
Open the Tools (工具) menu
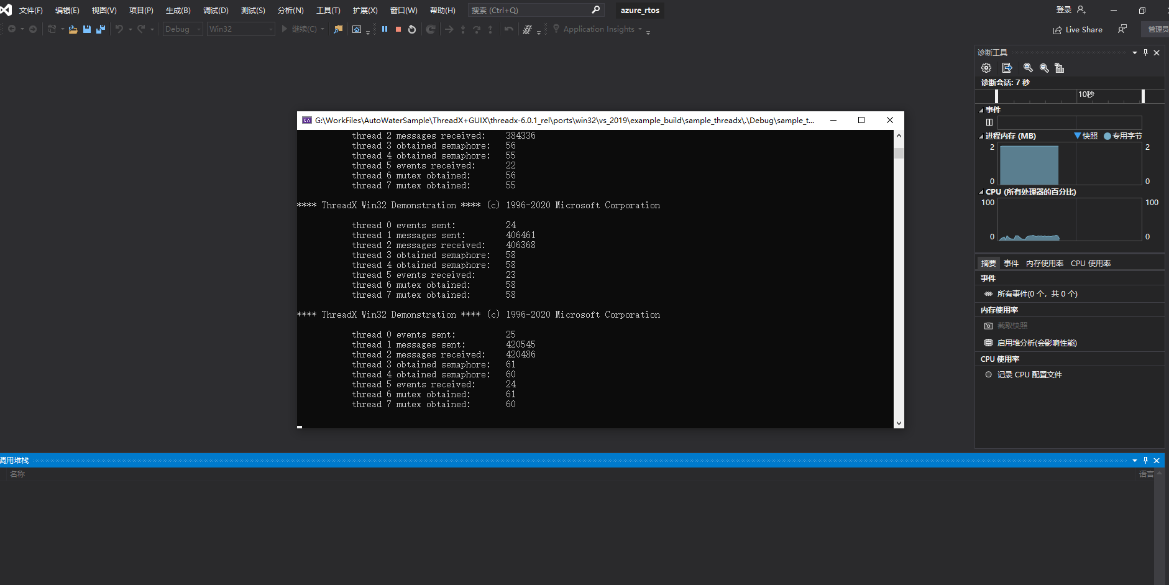tap(328, 11)
